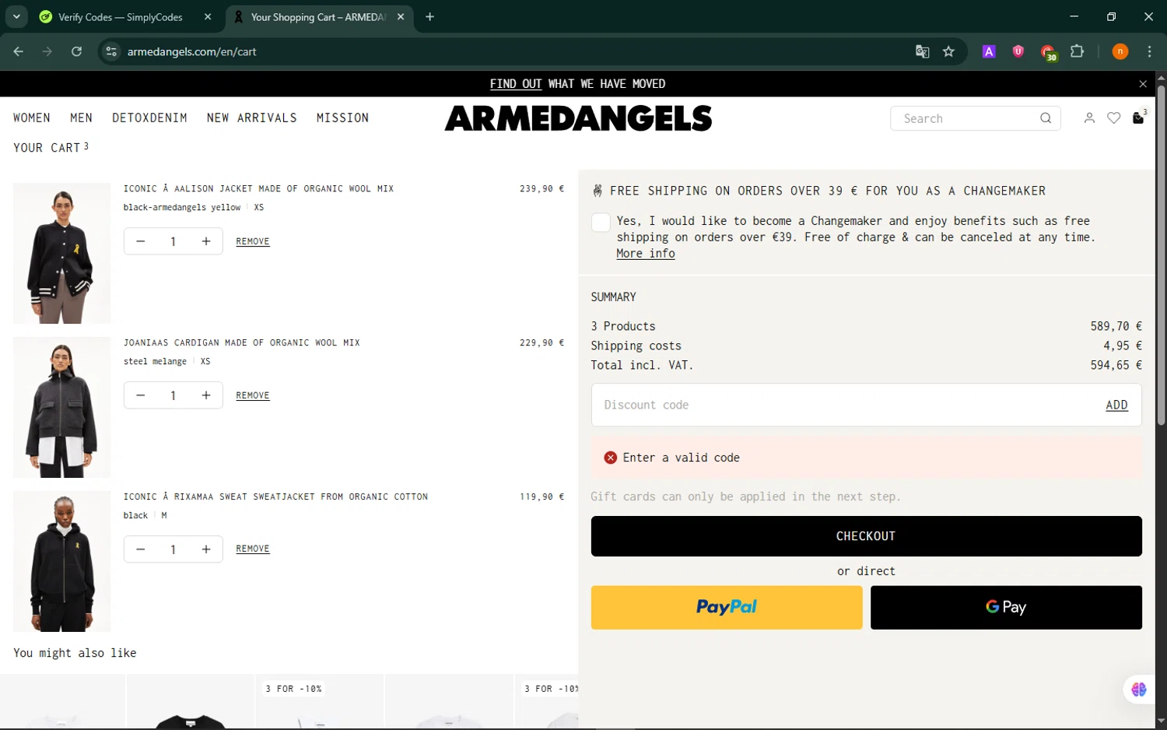The image size is (1167, 730).
Task: Dismiss the announcement banner
Action: coord(1143,84)
